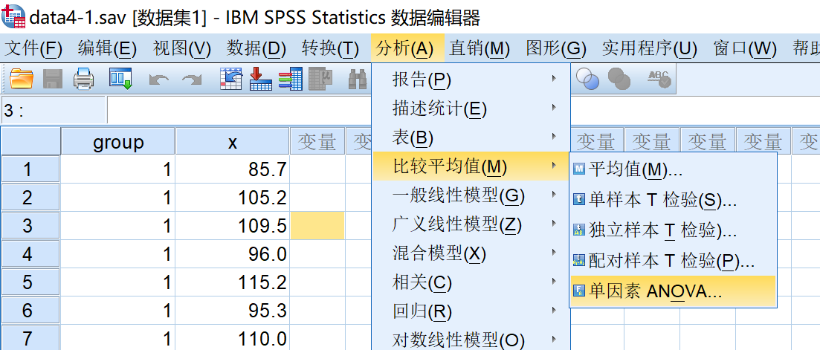Click the open data file folder icon
Viewport: 820px width, 350px height.
(22, 78)
